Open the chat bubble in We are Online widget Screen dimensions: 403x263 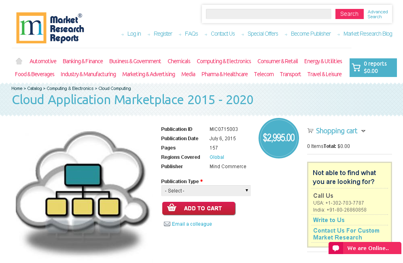pos(336,248)
